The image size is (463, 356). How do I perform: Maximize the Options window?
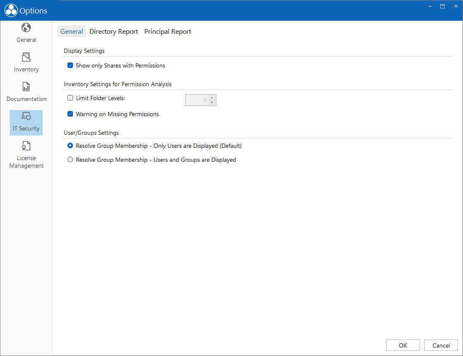coord(443,6)
